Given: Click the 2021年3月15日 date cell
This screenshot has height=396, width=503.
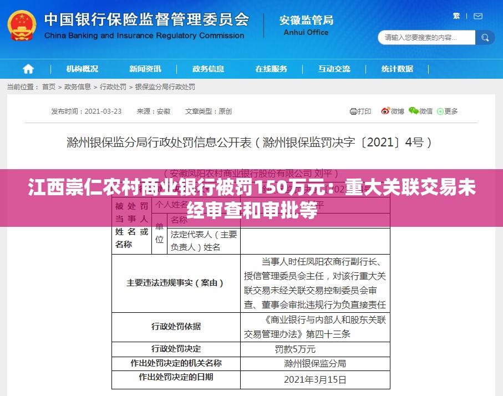Looking at the screenshot, I should click(315, 380).
